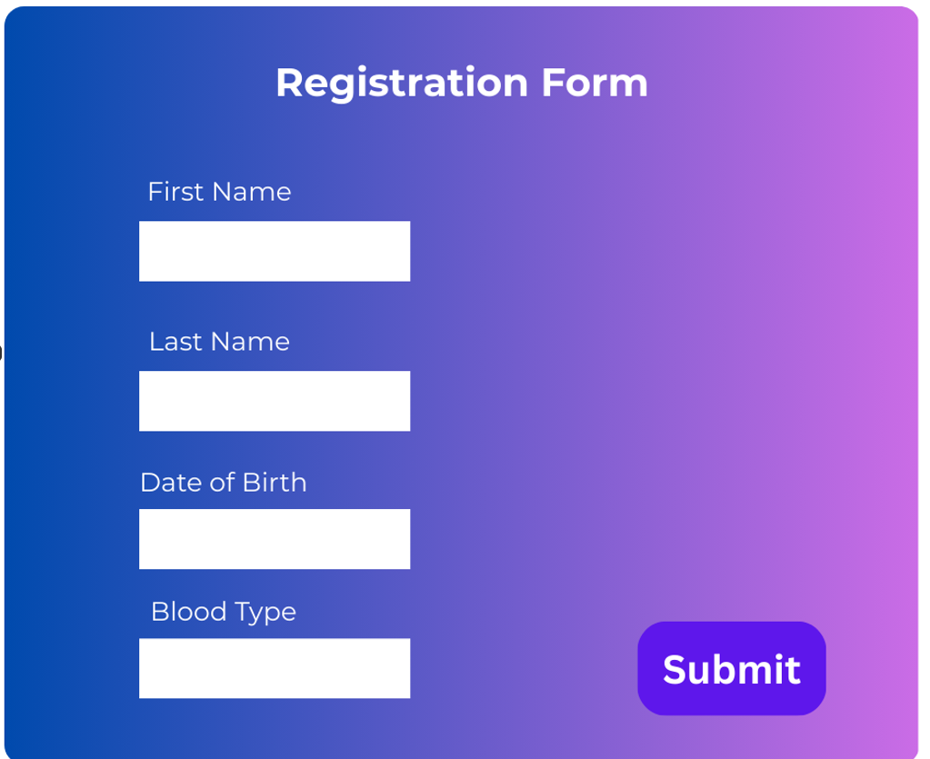930x759 pixels.
Task: Click the word Birth in the label
Action: (x=275, y=482)
